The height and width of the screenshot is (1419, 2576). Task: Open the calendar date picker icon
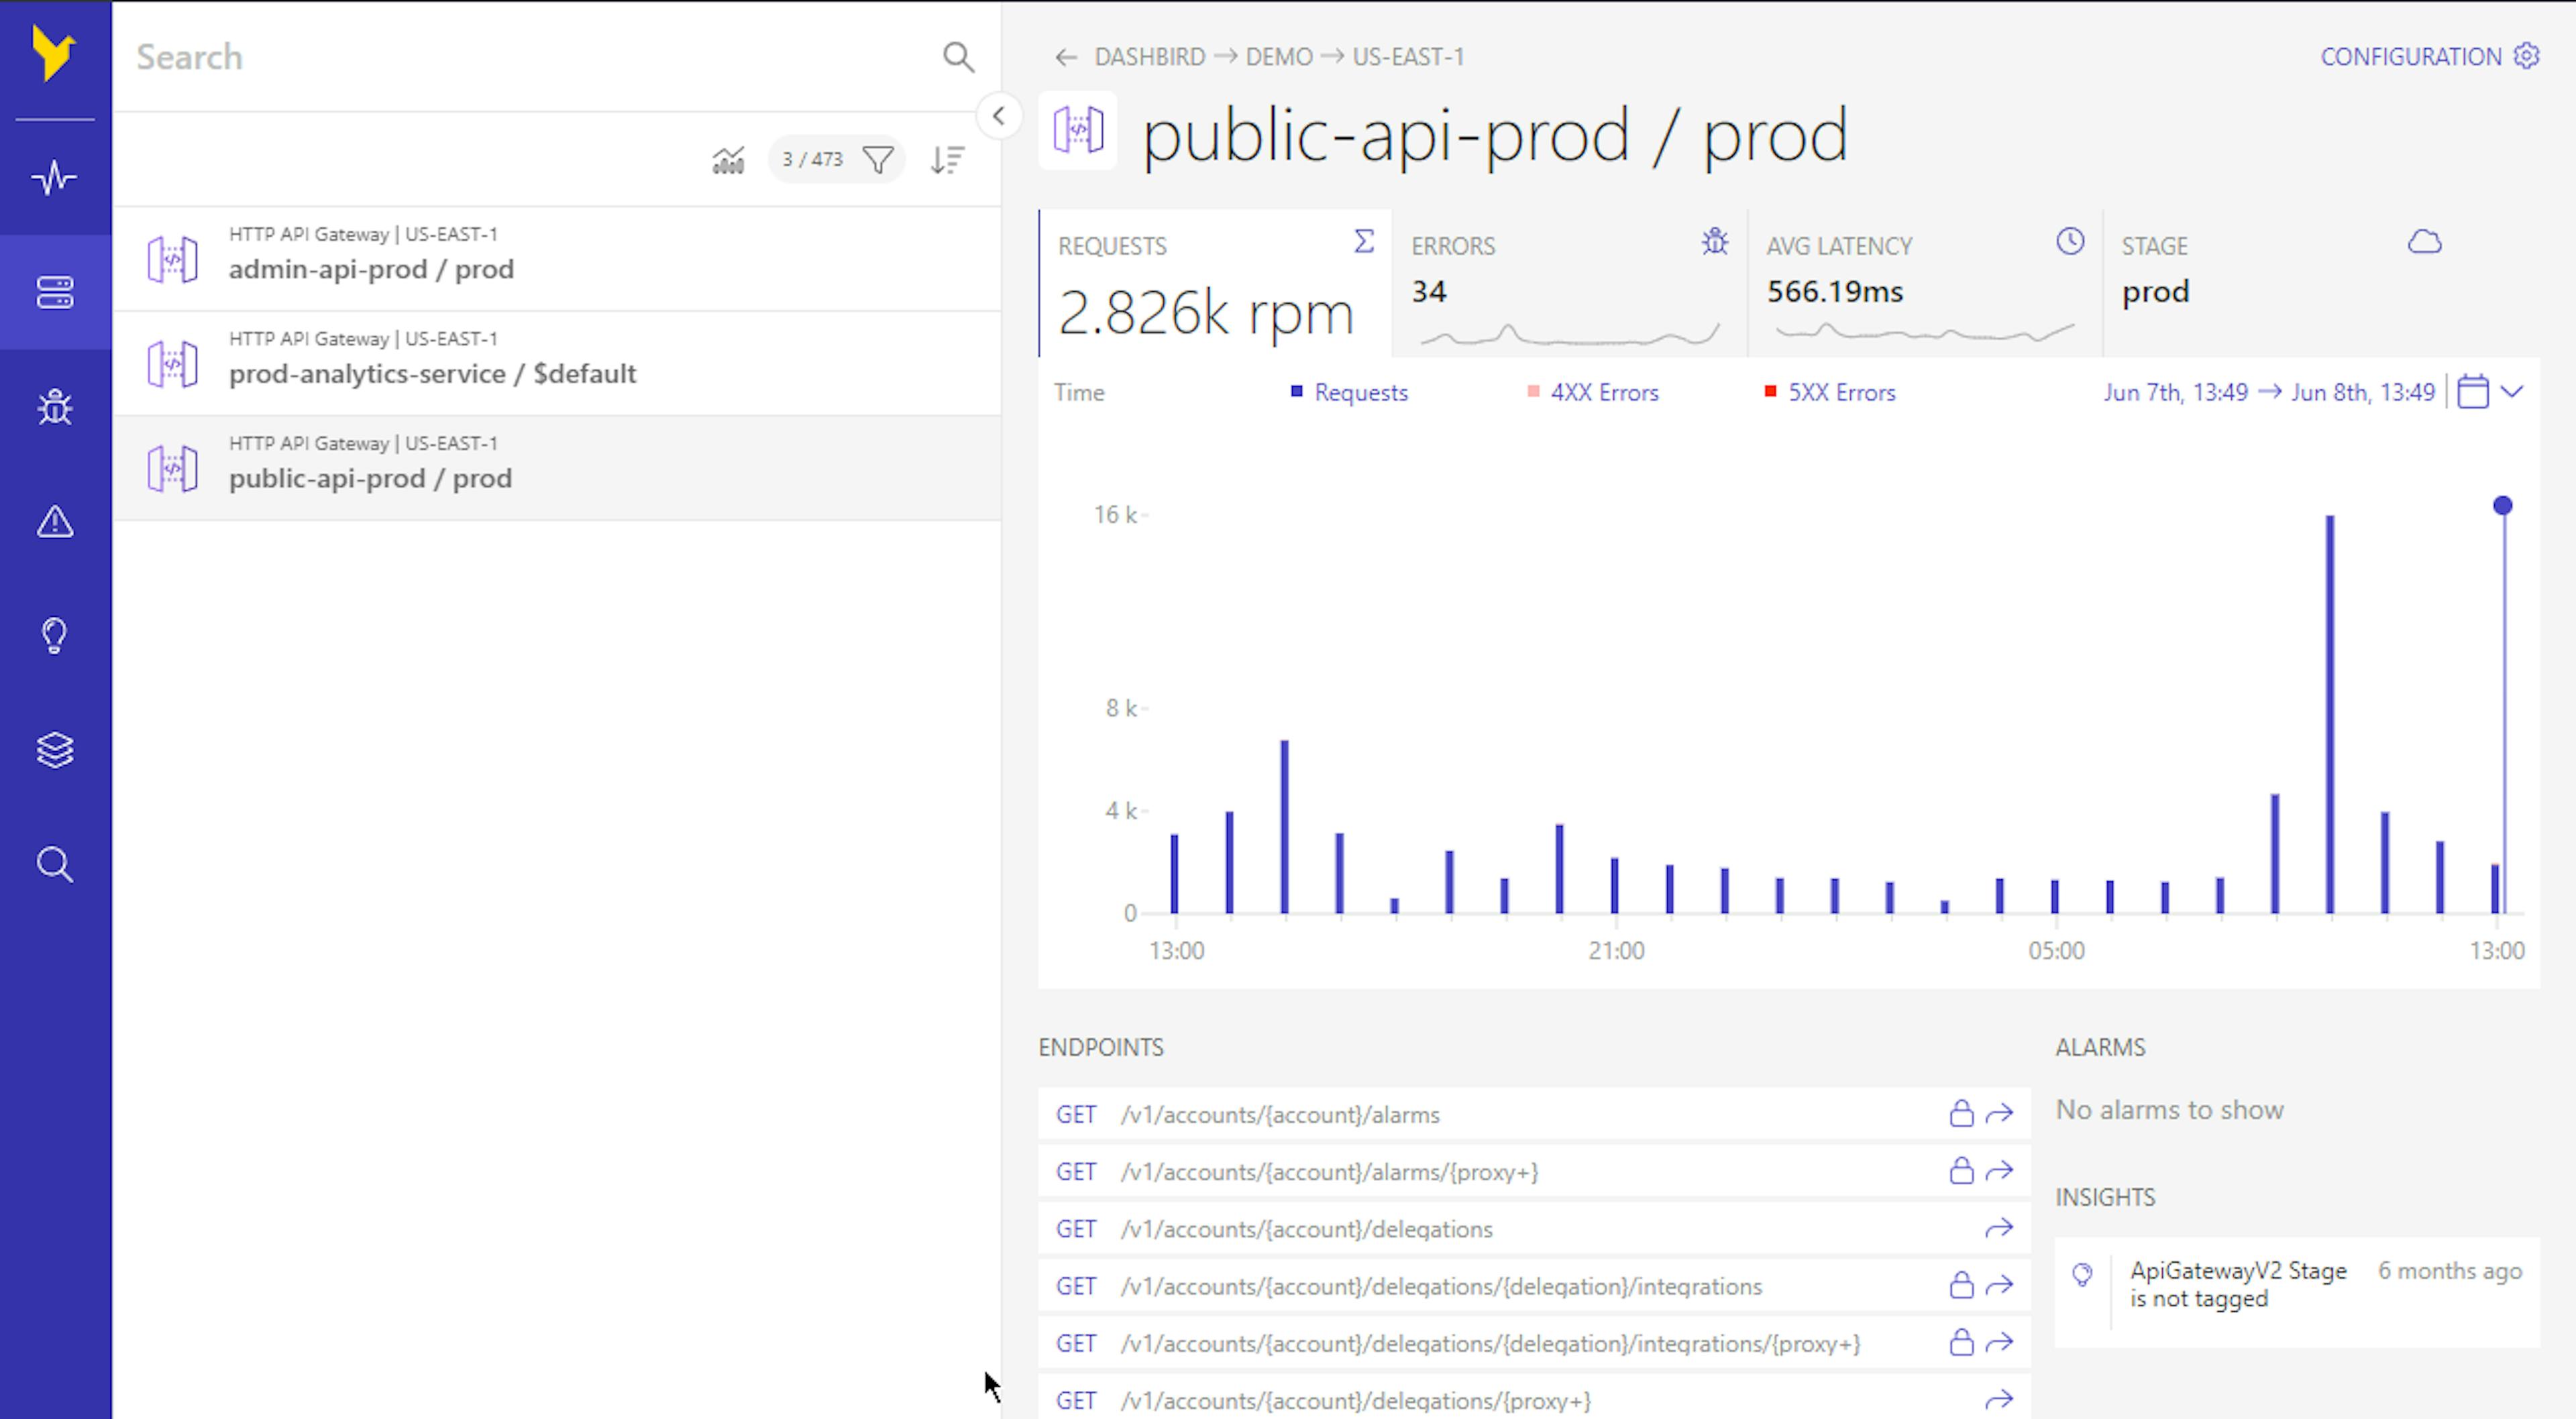click(x=2472, y=391)
